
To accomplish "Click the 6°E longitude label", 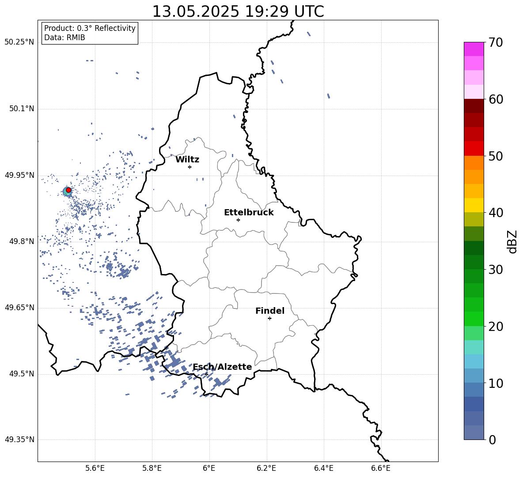I will tap(209, 468).
